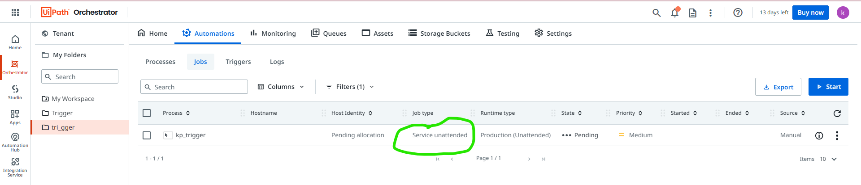Open Studio from the left rail
The image size is (861, 185).
15,92
